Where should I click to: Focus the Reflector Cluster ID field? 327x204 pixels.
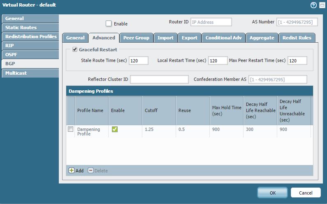click(x=159, y=79)
